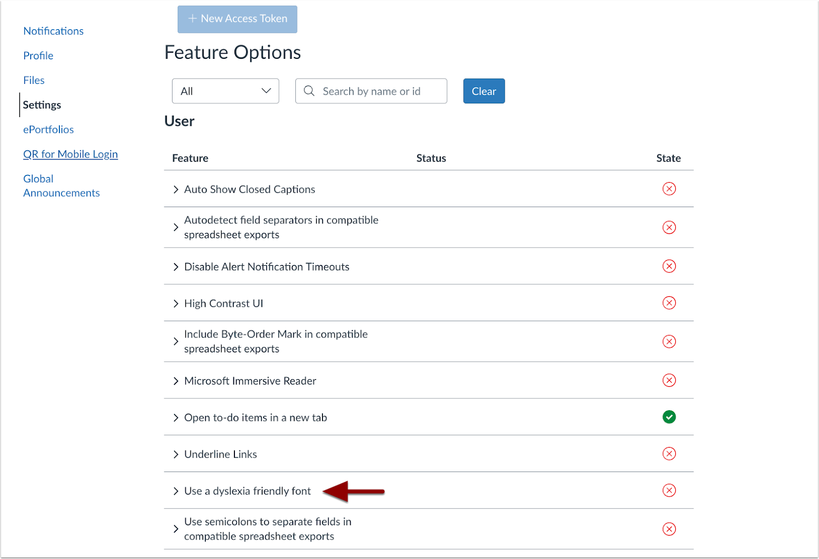Expand the Underline Links feature details

click(x=176, y=454)
